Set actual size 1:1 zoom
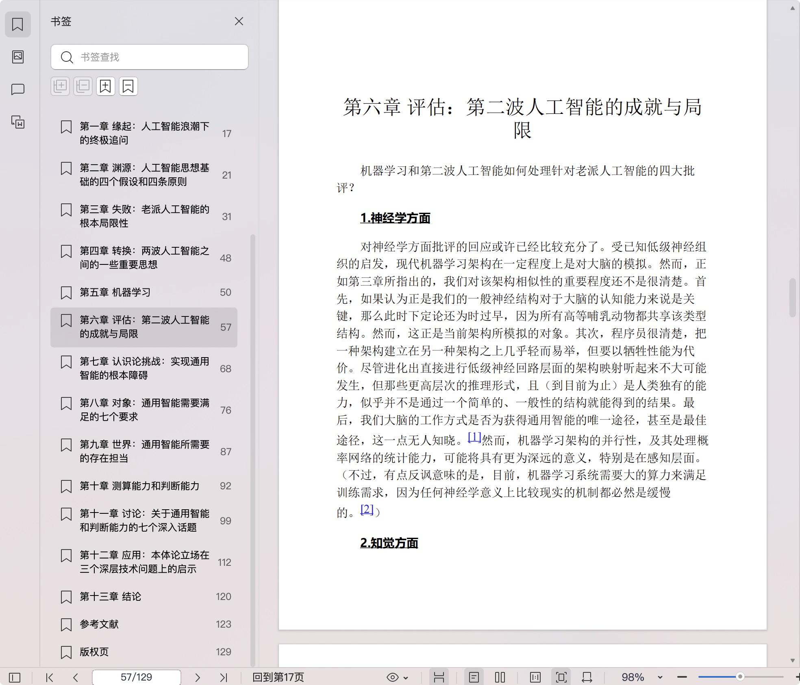This screenshot has height=685, width=800. [x=535, y=677]
